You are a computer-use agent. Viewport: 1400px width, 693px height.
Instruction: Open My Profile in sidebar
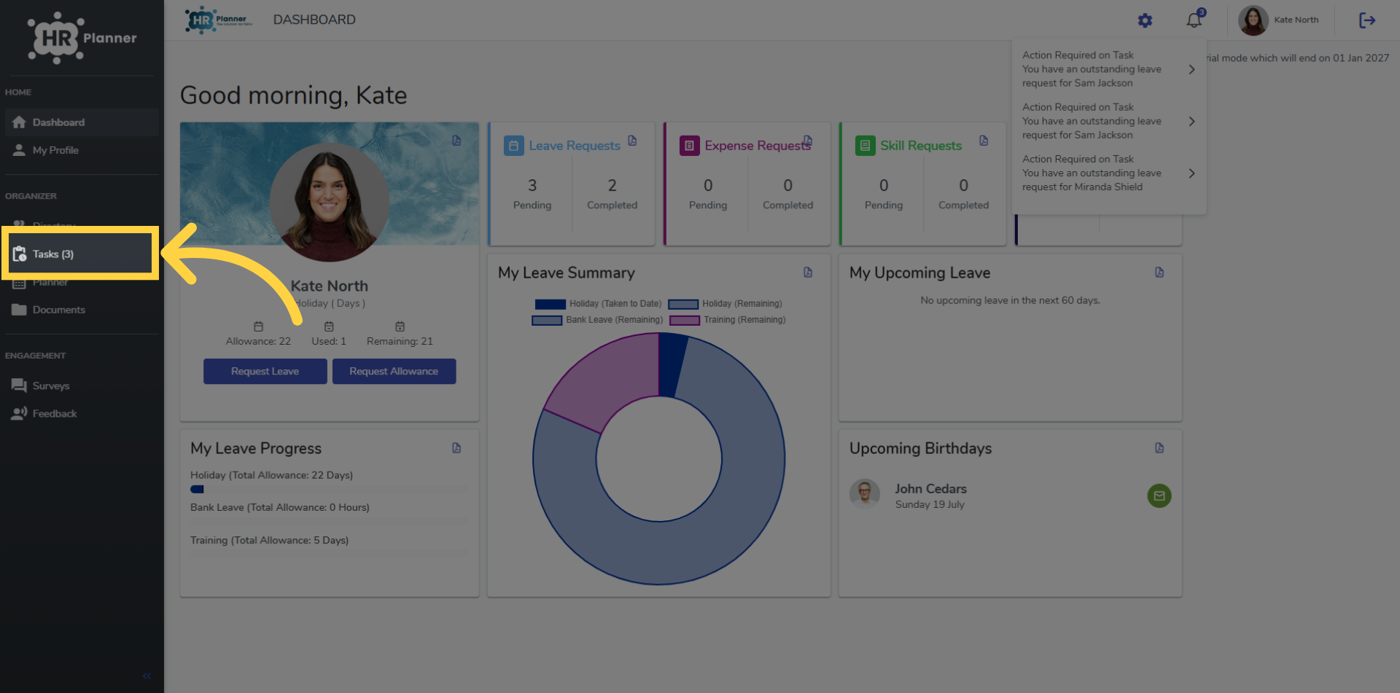pyautogui.click(x=82, y=150)
